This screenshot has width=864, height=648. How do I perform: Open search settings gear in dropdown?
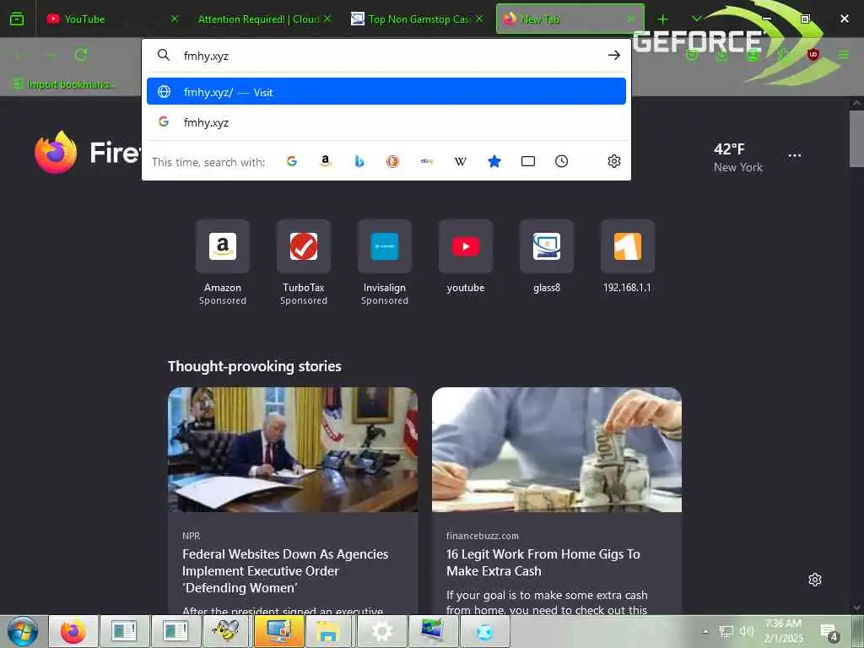coord(614,161)
